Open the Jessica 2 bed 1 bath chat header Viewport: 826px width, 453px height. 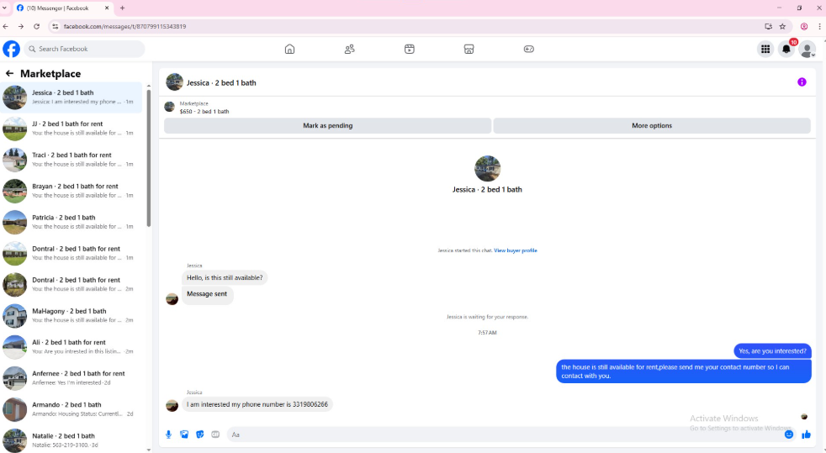(x=221, y=82)
